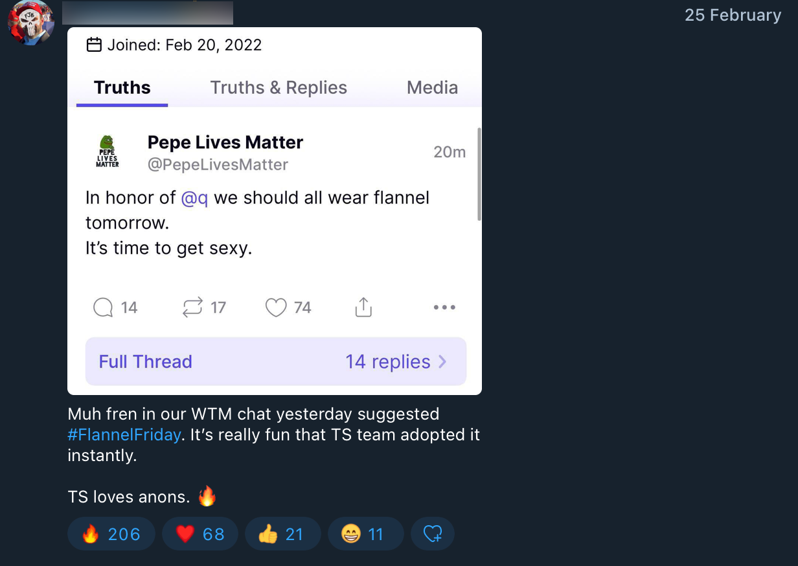The width and height of the screenshot is (798, 566).
Task: Click the share upload icon
Action: coord(363,307)
